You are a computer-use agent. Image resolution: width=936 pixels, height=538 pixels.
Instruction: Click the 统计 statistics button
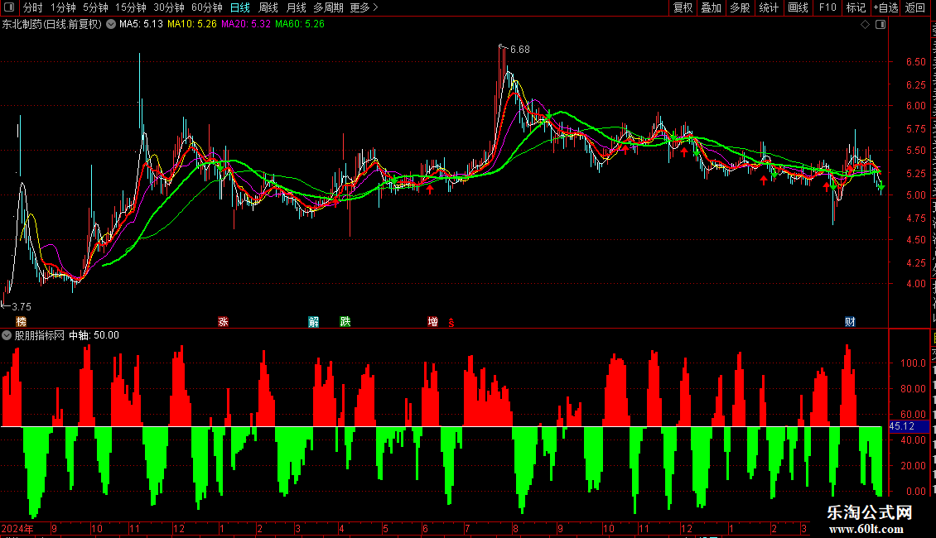[768, 7]
